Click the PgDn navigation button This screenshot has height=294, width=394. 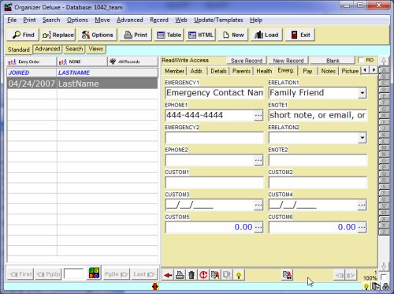tap(117, 274)
